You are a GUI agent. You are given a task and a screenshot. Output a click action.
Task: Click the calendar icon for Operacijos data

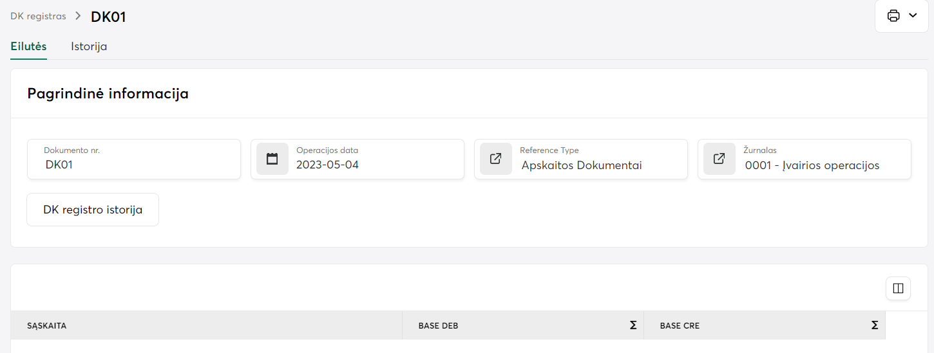[x=272, y=159]
